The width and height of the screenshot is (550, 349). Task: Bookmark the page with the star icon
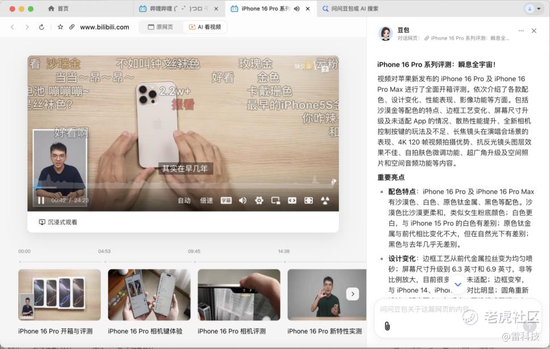click(60, 27)
